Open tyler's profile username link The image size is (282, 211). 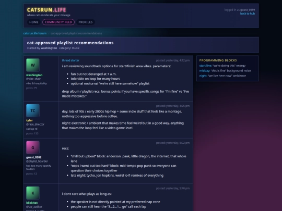(x=29, y=120)
